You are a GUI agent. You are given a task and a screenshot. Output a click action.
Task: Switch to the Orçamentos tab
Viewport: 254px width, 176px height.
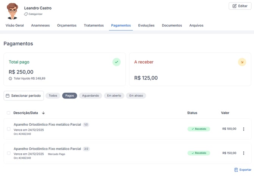pyautogui.click(x=67, y=25)
